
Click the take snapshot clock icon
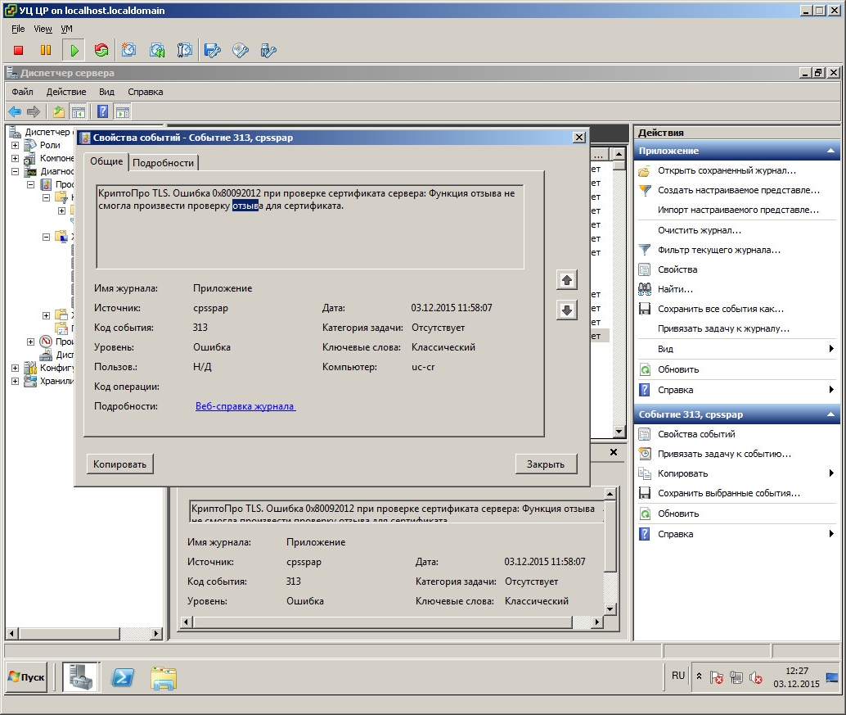[x=129, y=51]
